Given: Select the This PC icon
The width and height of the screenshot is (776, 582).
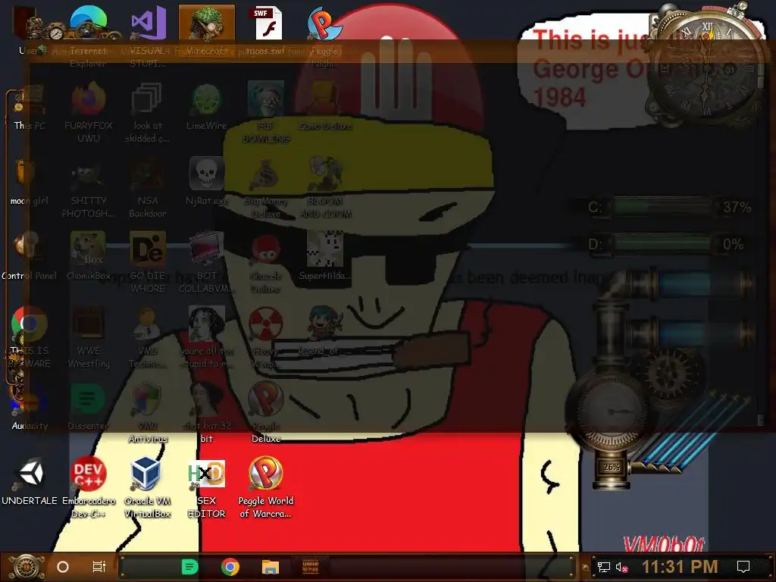Looking at the screenshot, I should pos(29,108).
